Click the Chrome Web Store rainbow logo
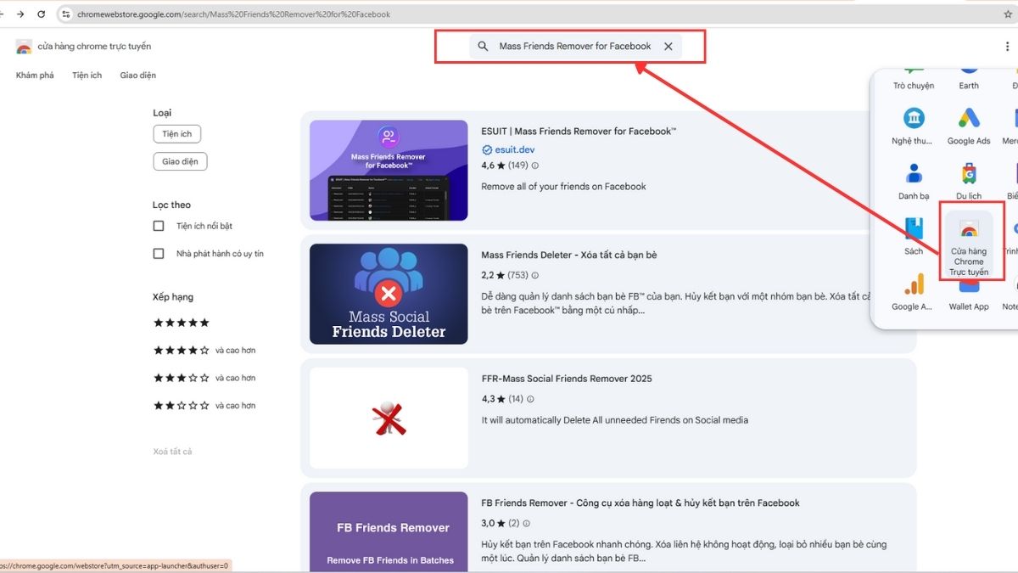The height and width of the screenshot is (573, 1018). coord(24,47)
